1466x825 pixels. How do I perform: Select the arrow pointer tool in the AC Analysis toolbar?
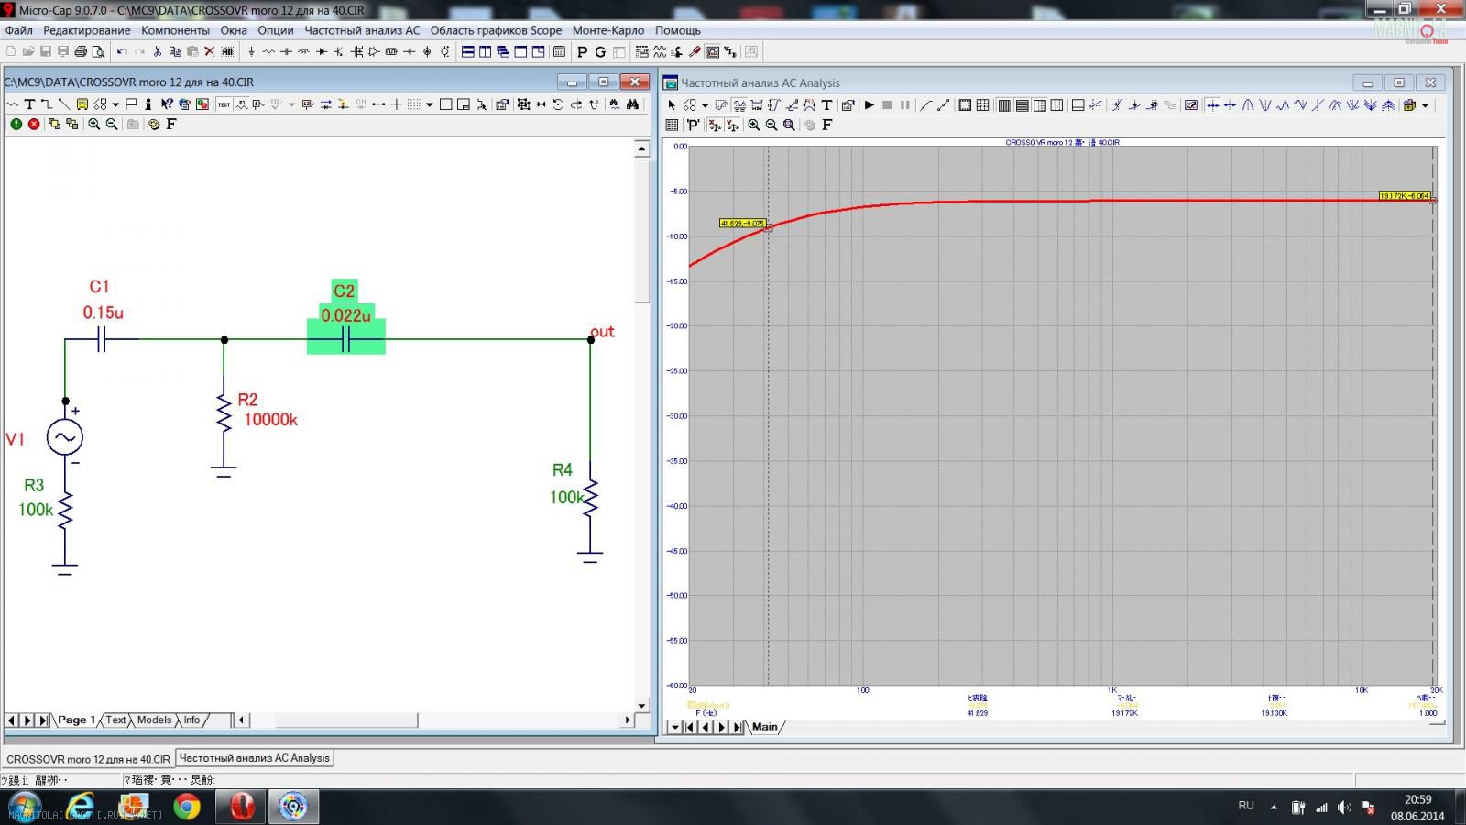(x=672, y=105)
